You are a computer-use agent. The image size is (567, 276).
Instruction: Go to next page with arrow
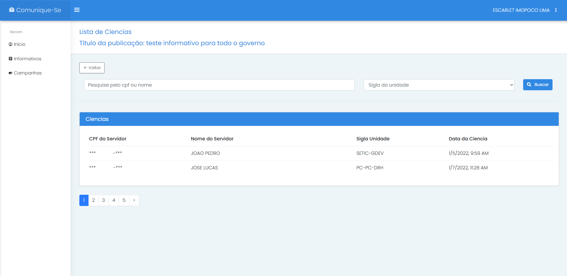point(134,200)
